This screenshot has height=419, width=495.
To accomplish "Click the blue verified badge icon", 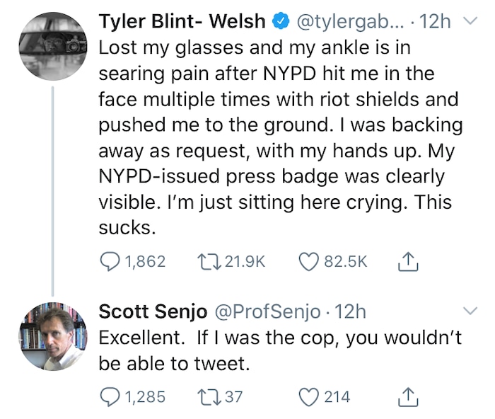I will 281,23.
